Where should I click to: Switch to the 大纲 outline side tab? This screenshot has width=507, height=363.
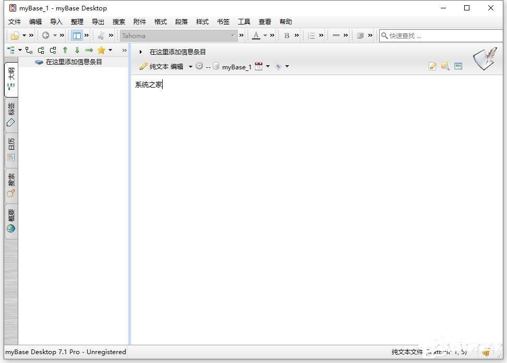click(11, 79)
